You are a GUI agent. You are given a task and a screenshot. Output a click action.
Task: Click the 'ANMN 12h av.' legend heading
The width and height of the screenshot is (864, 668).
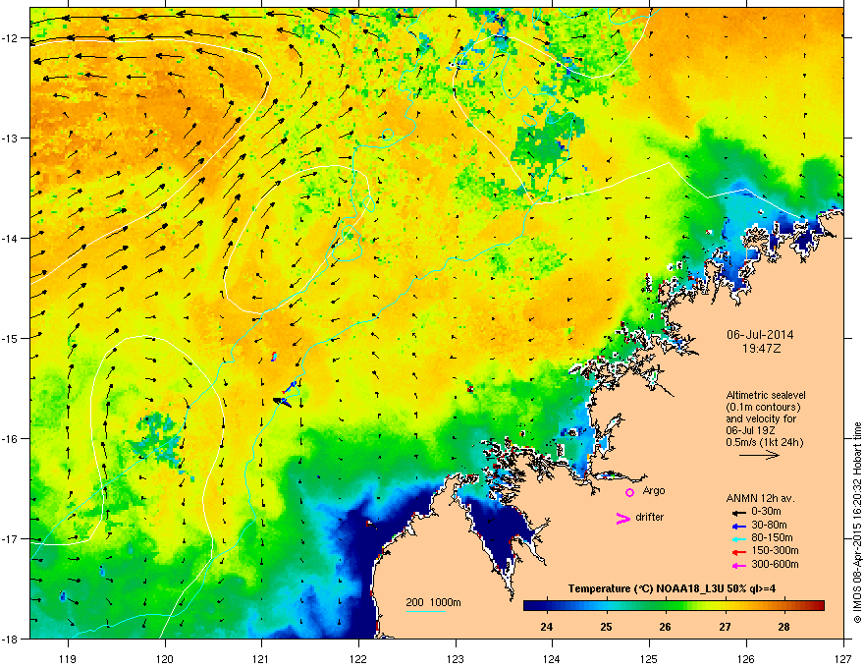[x=760, y=498]
